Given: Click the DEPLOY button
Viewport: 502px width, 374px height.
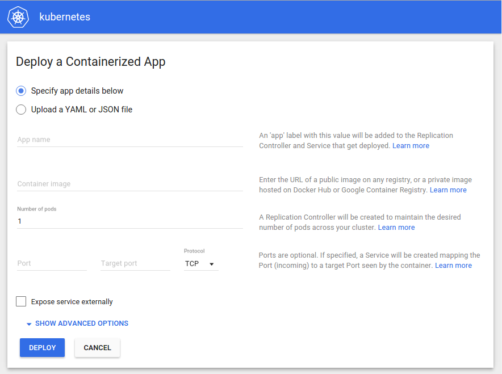Looking at the screenshot, I should click(42, 347).
